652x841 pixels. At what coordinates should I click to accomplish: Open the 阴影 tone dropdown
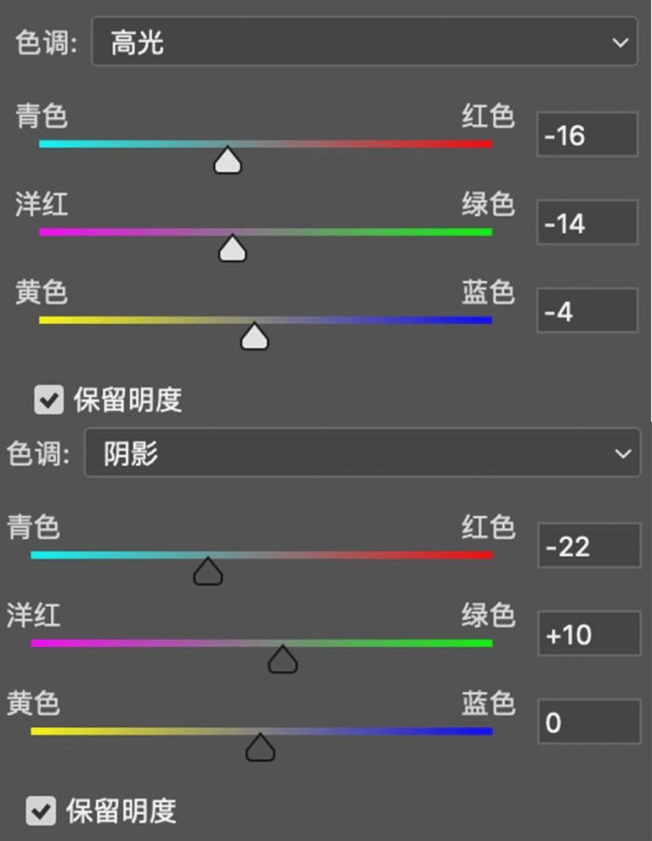click(362, 453)
